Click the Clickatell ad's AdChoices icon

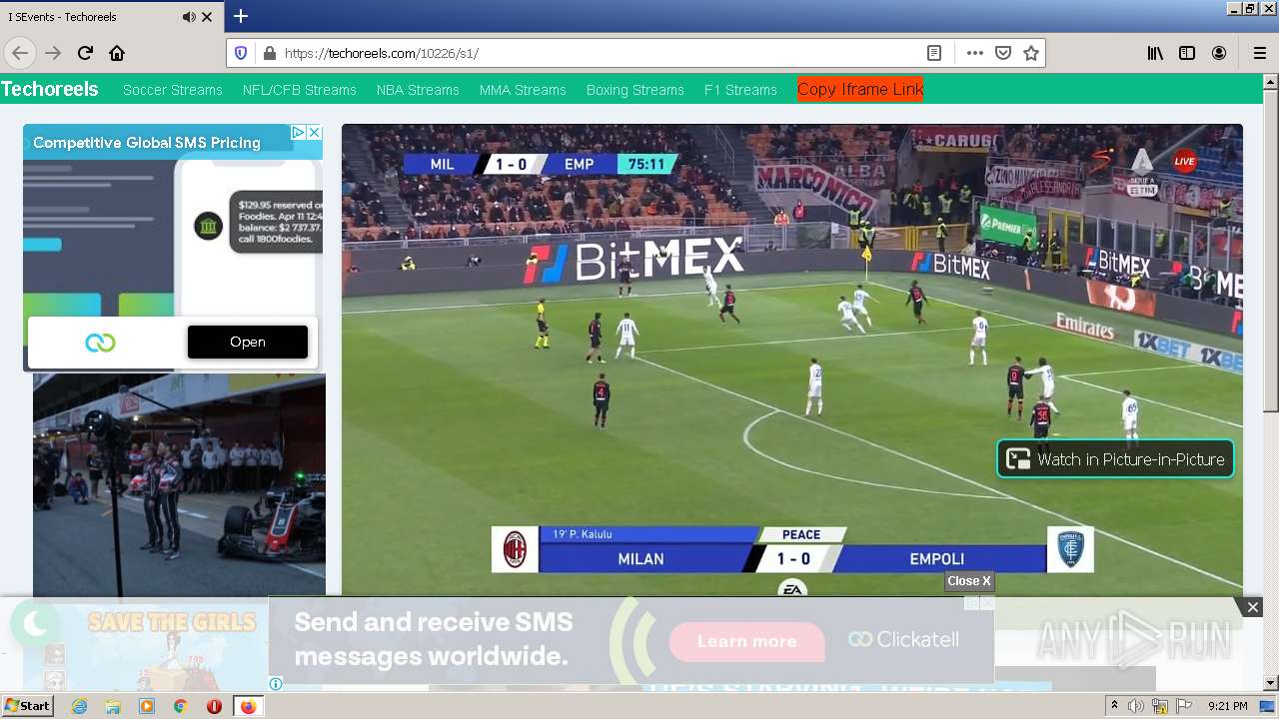[x=971, y=603]
